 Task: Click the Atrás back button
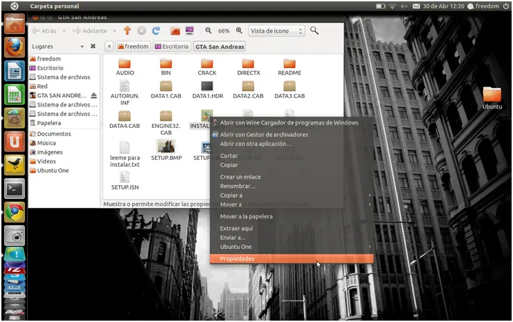click(45, 31)
